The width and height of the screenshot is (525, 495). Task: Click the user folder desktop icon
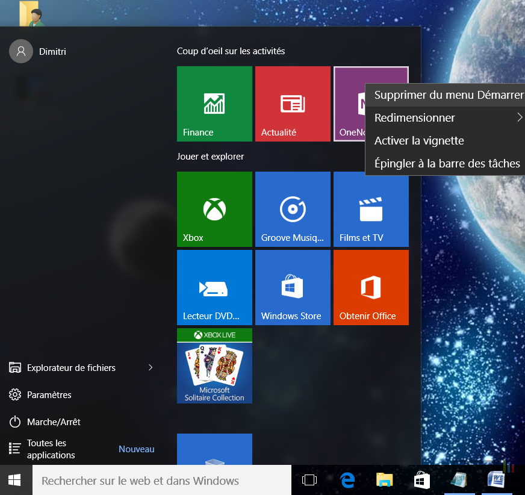[x=32, y=13]
